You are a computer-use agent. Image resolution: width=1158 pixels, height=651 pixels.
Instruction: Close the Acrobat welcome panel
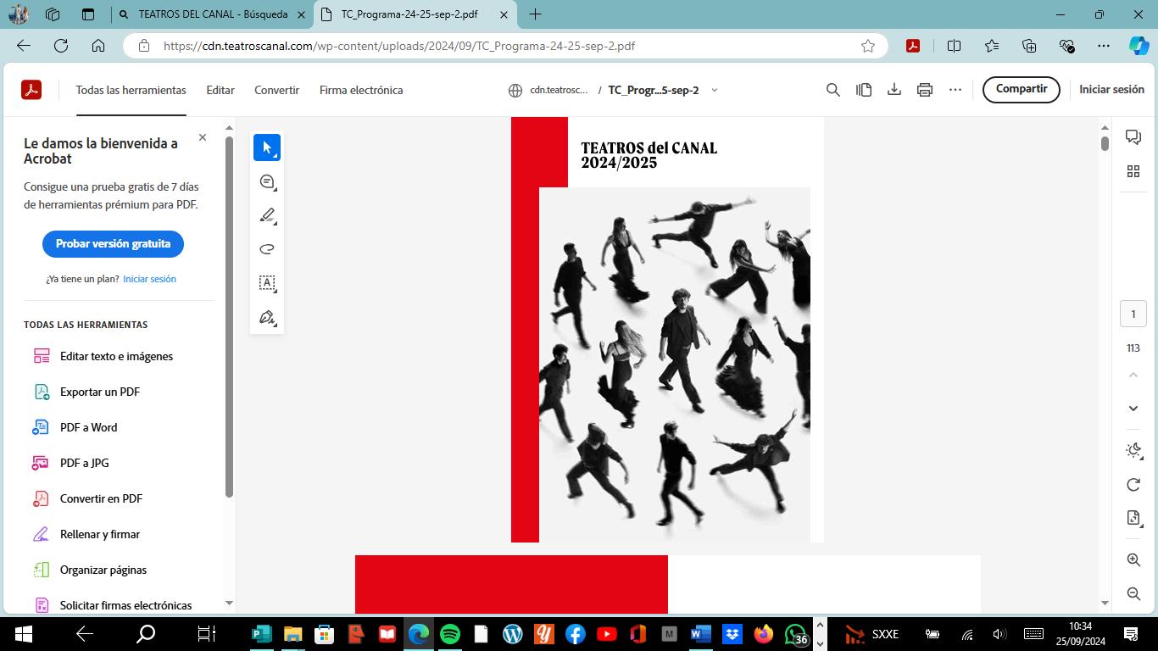click(x=203, y=137)
